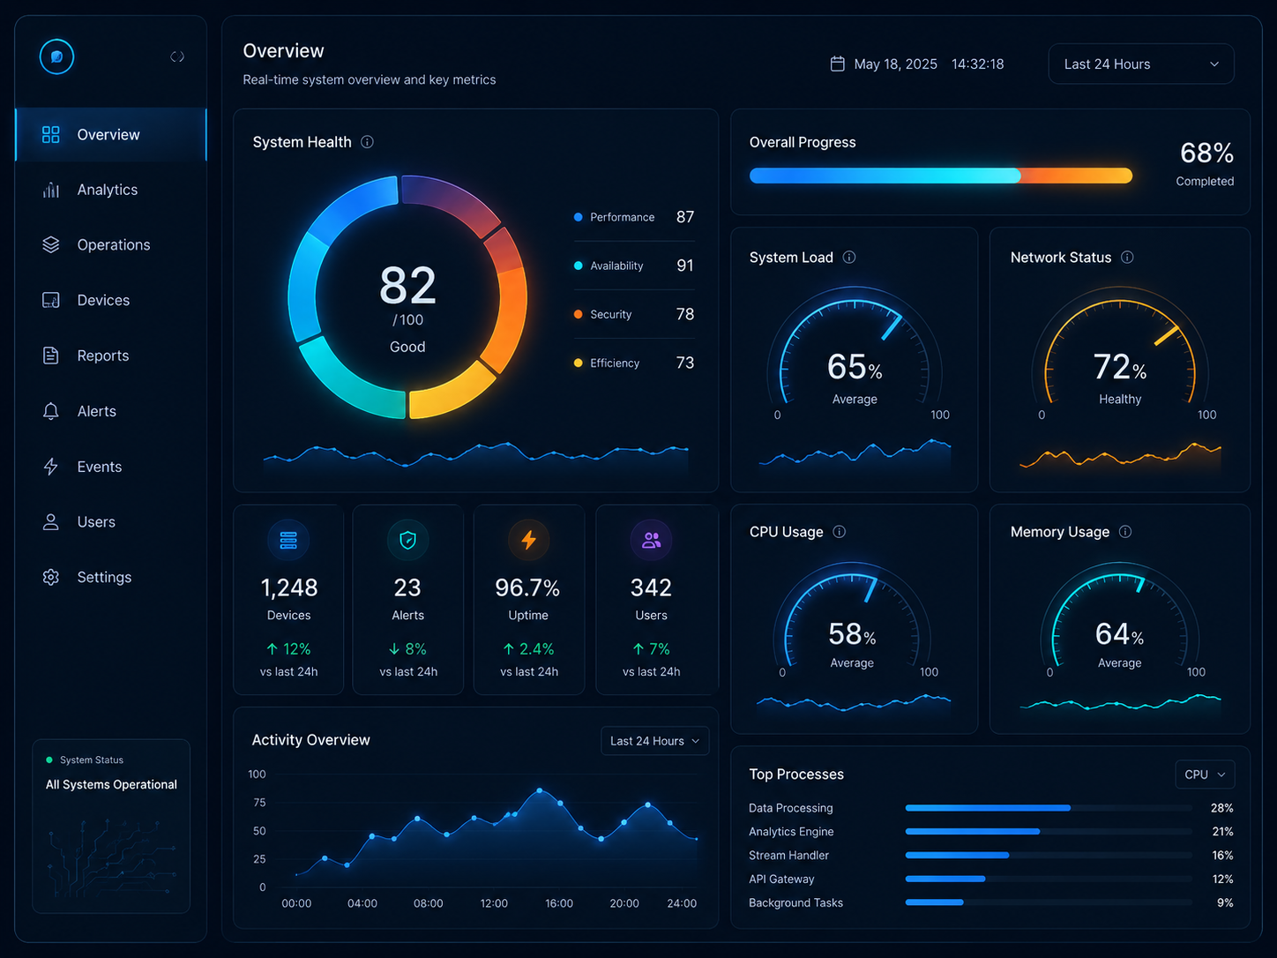The height and width of the screenshot is (958, 1277).
Task: Open the Operations sidebar item
Action: pyautogui.click(x=111, y=245)
